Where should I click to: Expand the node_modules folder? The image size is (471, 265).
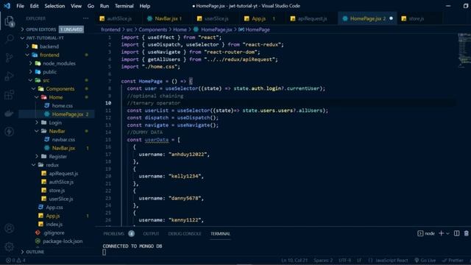[59, 63]
